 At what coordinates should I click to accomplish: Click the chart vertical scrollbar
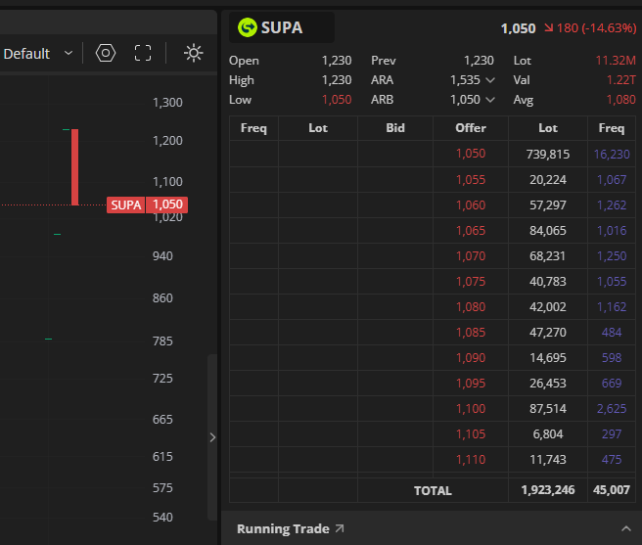click(x=212, y=437)
